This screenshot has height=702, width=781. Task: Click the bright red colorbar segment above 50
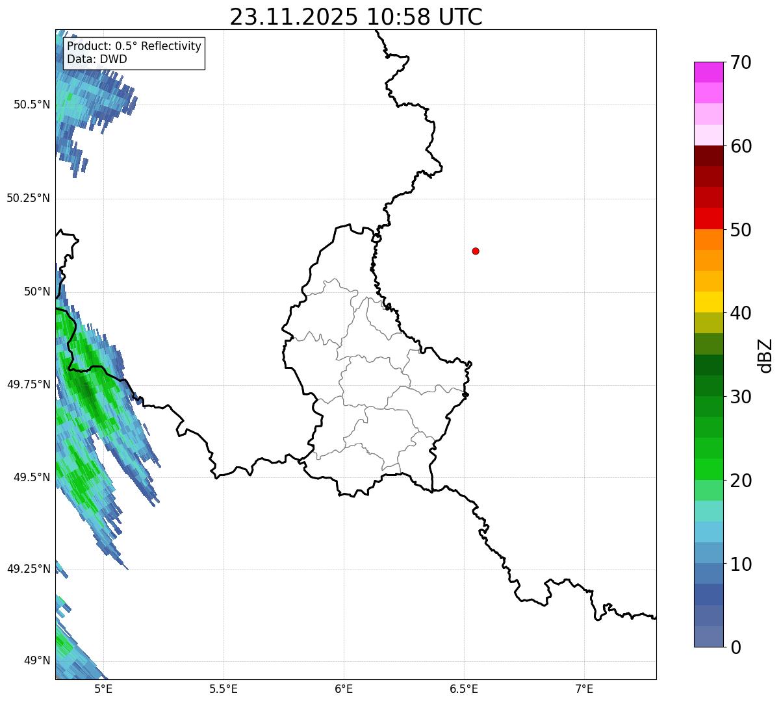tap(708, 218)
